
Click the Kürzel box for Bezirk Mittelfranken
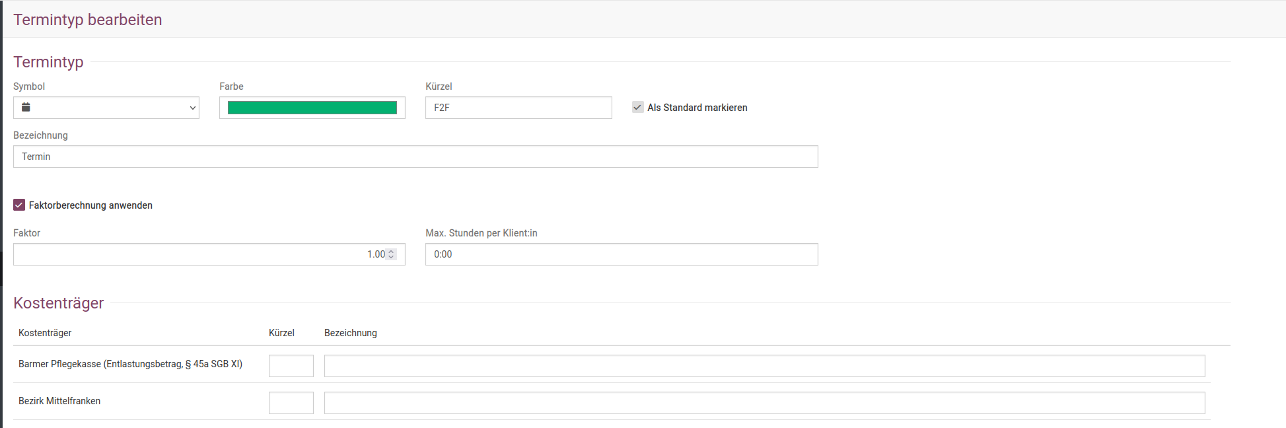(291, 403)
